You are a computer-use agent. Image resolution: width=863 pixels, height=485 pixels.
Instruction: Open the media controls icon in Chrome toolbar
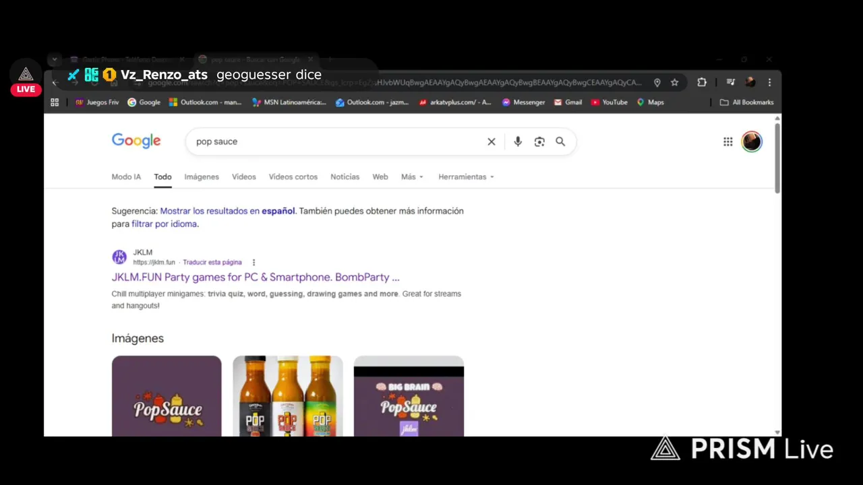730,82
